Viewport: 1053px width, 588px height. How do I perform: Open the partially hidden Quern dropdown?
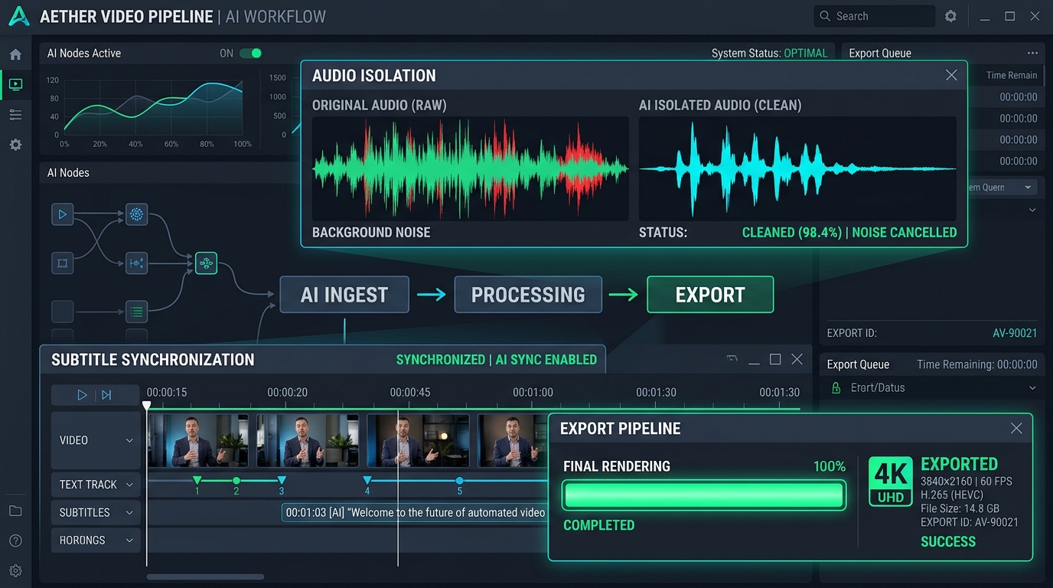pos(1002,188)
